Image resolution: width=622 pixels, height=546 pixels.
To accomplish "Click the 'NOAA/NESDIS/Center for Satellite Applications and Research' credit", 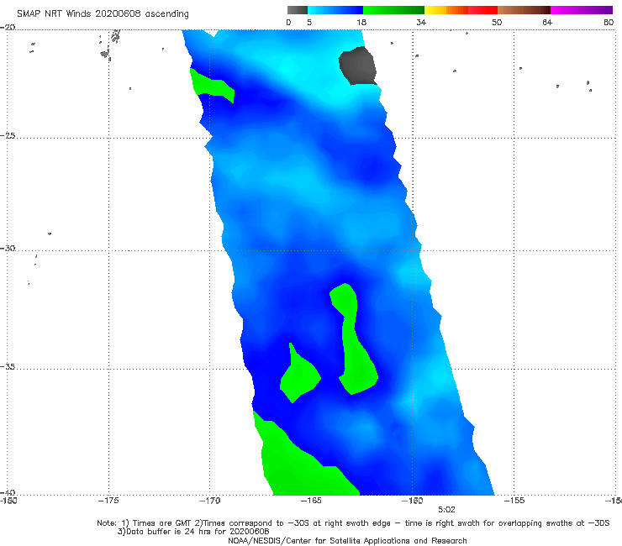I will [347, 540].
